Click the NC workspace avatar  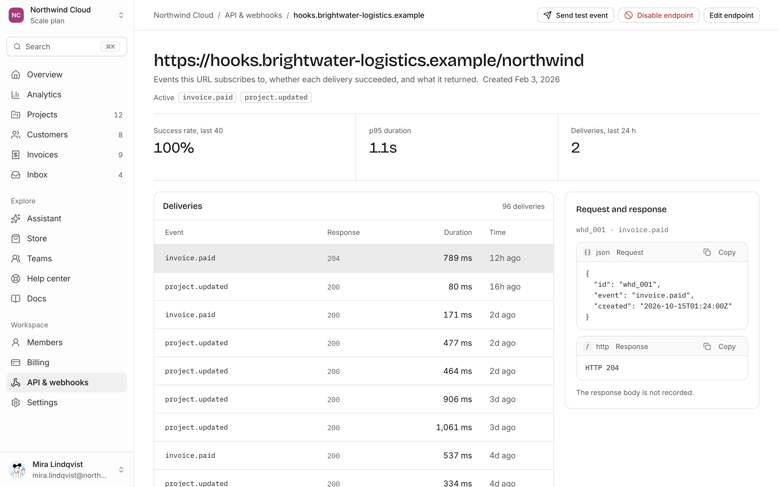16,15
